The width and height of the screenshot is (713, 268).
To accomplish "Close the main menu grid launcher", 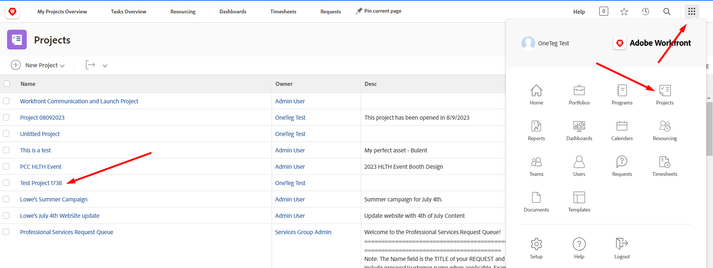I will (x=691, y=12).
